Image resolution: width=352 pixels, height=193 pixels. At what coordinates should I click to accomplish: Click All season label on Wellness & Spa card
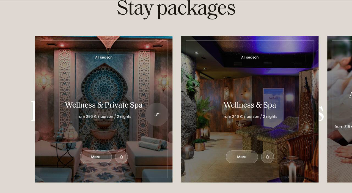pos(250,57)
